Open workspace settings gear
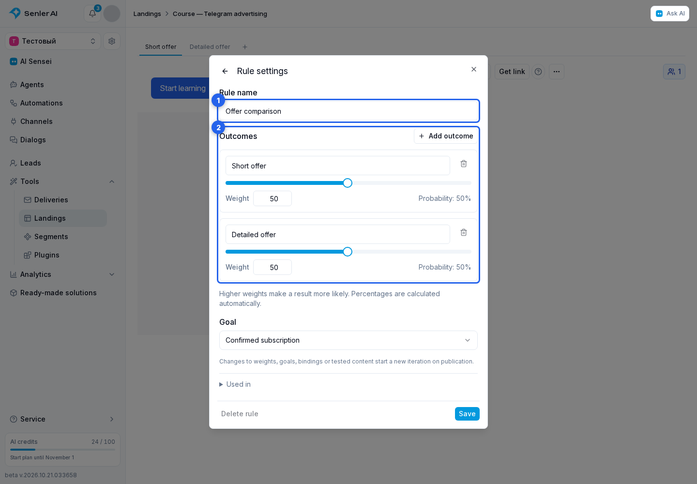697x484 pixels. [x=112, y=41]
